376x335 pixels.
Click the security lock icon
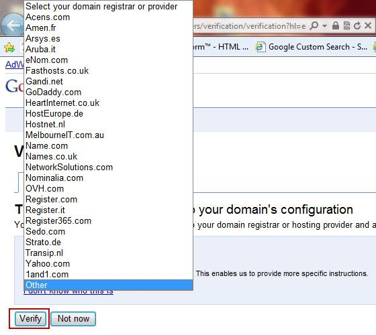tap(336, 25)
